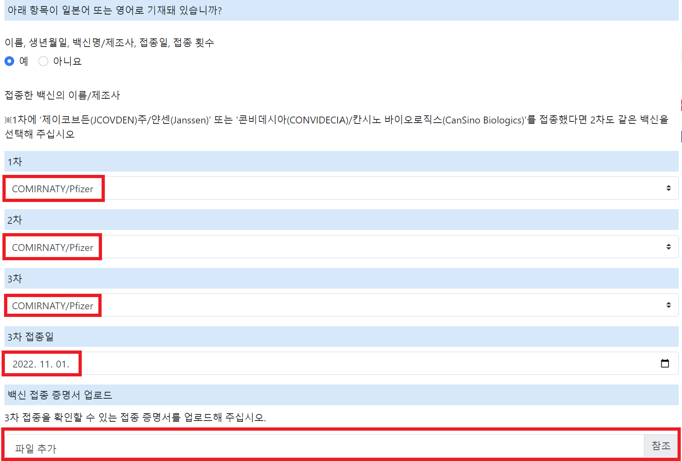Screen dimensions: 682x461
Task: Click the '이름, 생년월일, 백신명/제조사' text line
Action: (x=109, y=42)
